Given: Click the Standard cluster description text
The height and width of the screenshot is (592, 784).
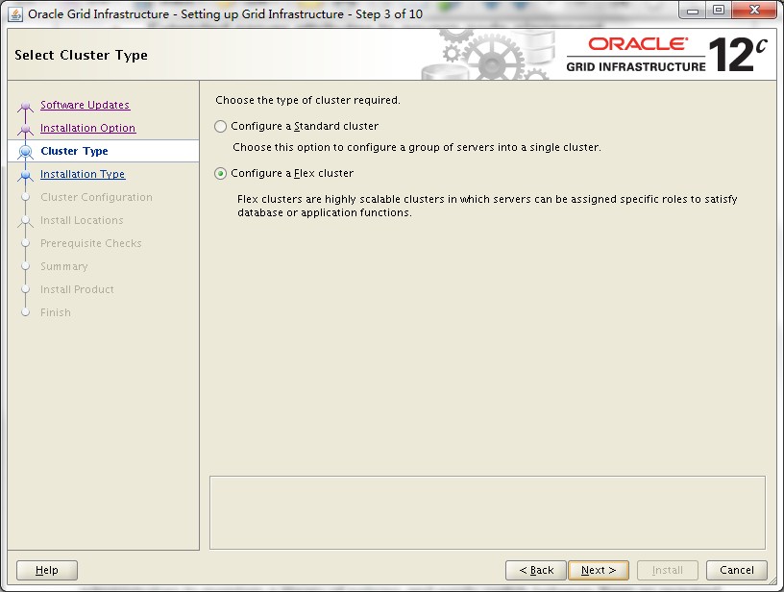Looking at the screenshot, I should pos(417,147).
